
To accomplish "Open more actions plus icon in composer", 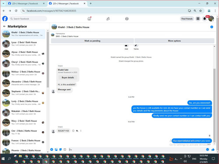I will tap(52, 150).
